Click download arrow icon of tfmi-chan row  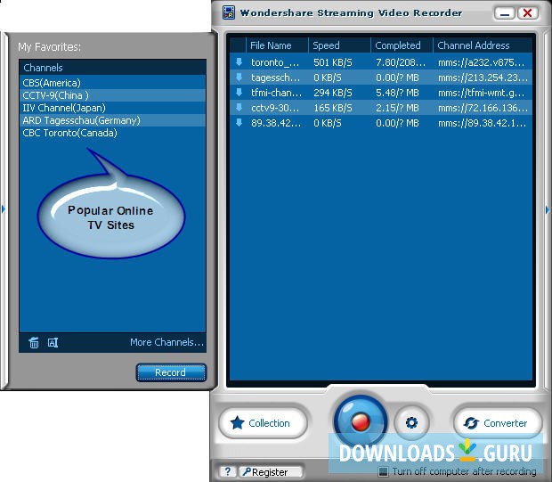pos(239,93)
